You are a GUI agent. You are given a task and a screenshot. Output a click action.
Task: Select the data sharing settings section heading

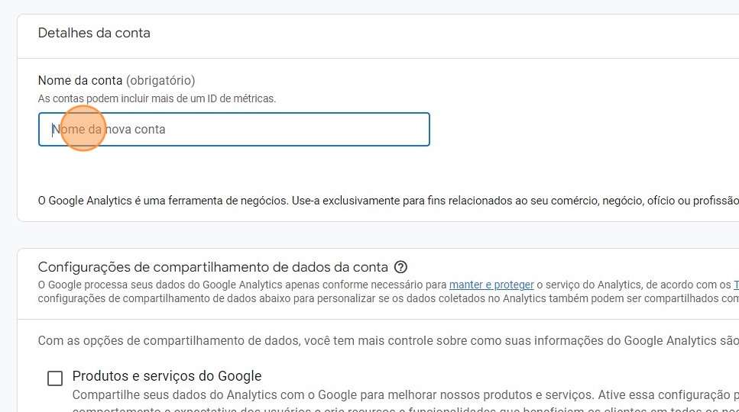coord(213,267)
